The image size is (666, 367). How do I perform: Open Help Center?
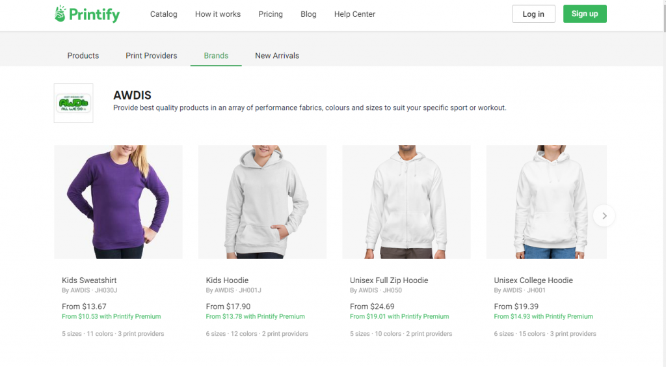click(x=354, y=14)
